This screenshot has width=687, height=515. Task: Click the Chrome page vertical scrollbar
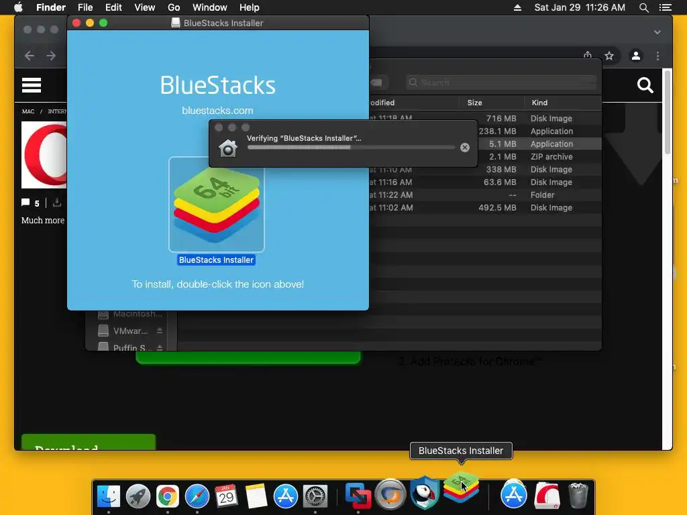coord(668,112)
